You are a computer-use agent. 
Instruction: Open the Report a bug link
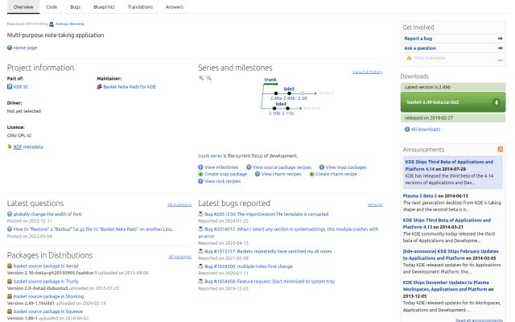click(418, 39)
